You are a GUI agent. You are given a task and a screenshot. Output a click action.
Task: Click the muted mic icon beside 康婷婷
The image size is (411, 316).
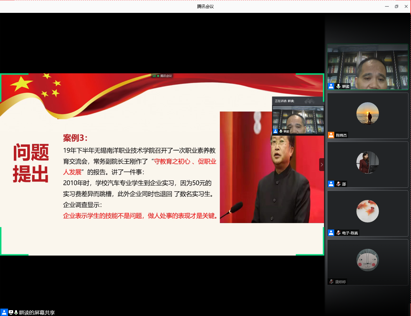[331, 282]
